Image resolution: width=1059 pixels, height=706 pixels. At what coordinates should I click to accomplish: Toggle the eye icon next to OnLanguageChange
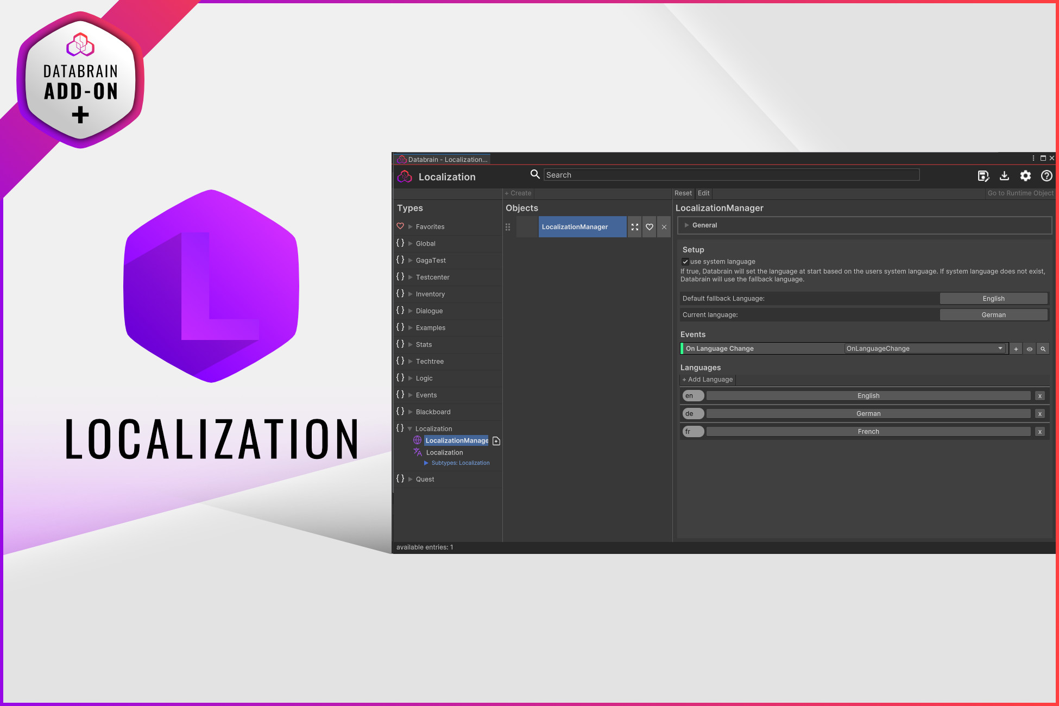[x=1029, y=348]
